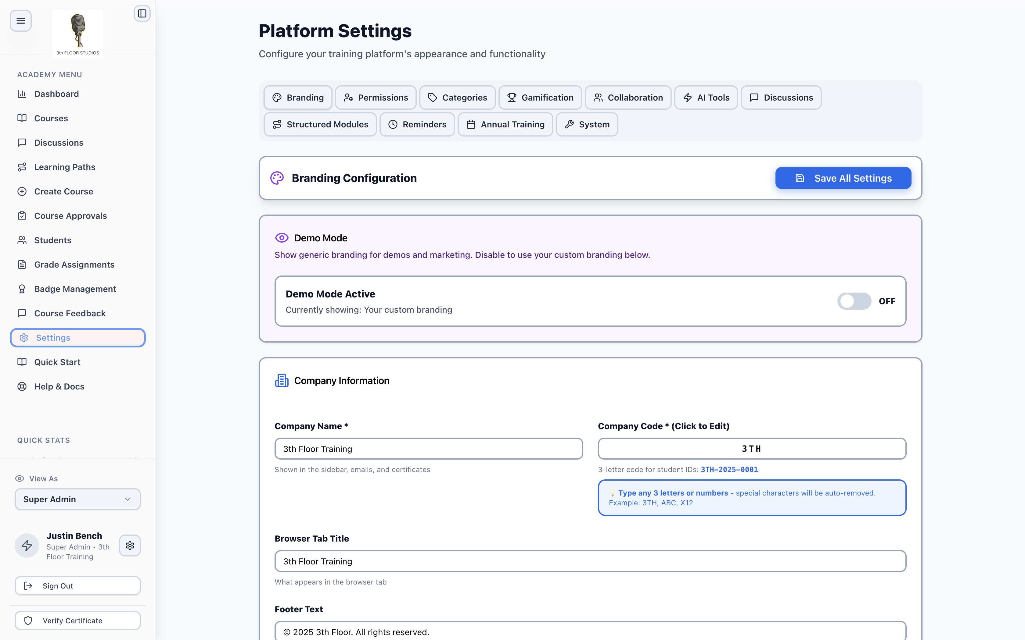Screen dimensions: 1025x640
Task: Click the lightning avatar for Justin Bench
Action: [27, 546]
